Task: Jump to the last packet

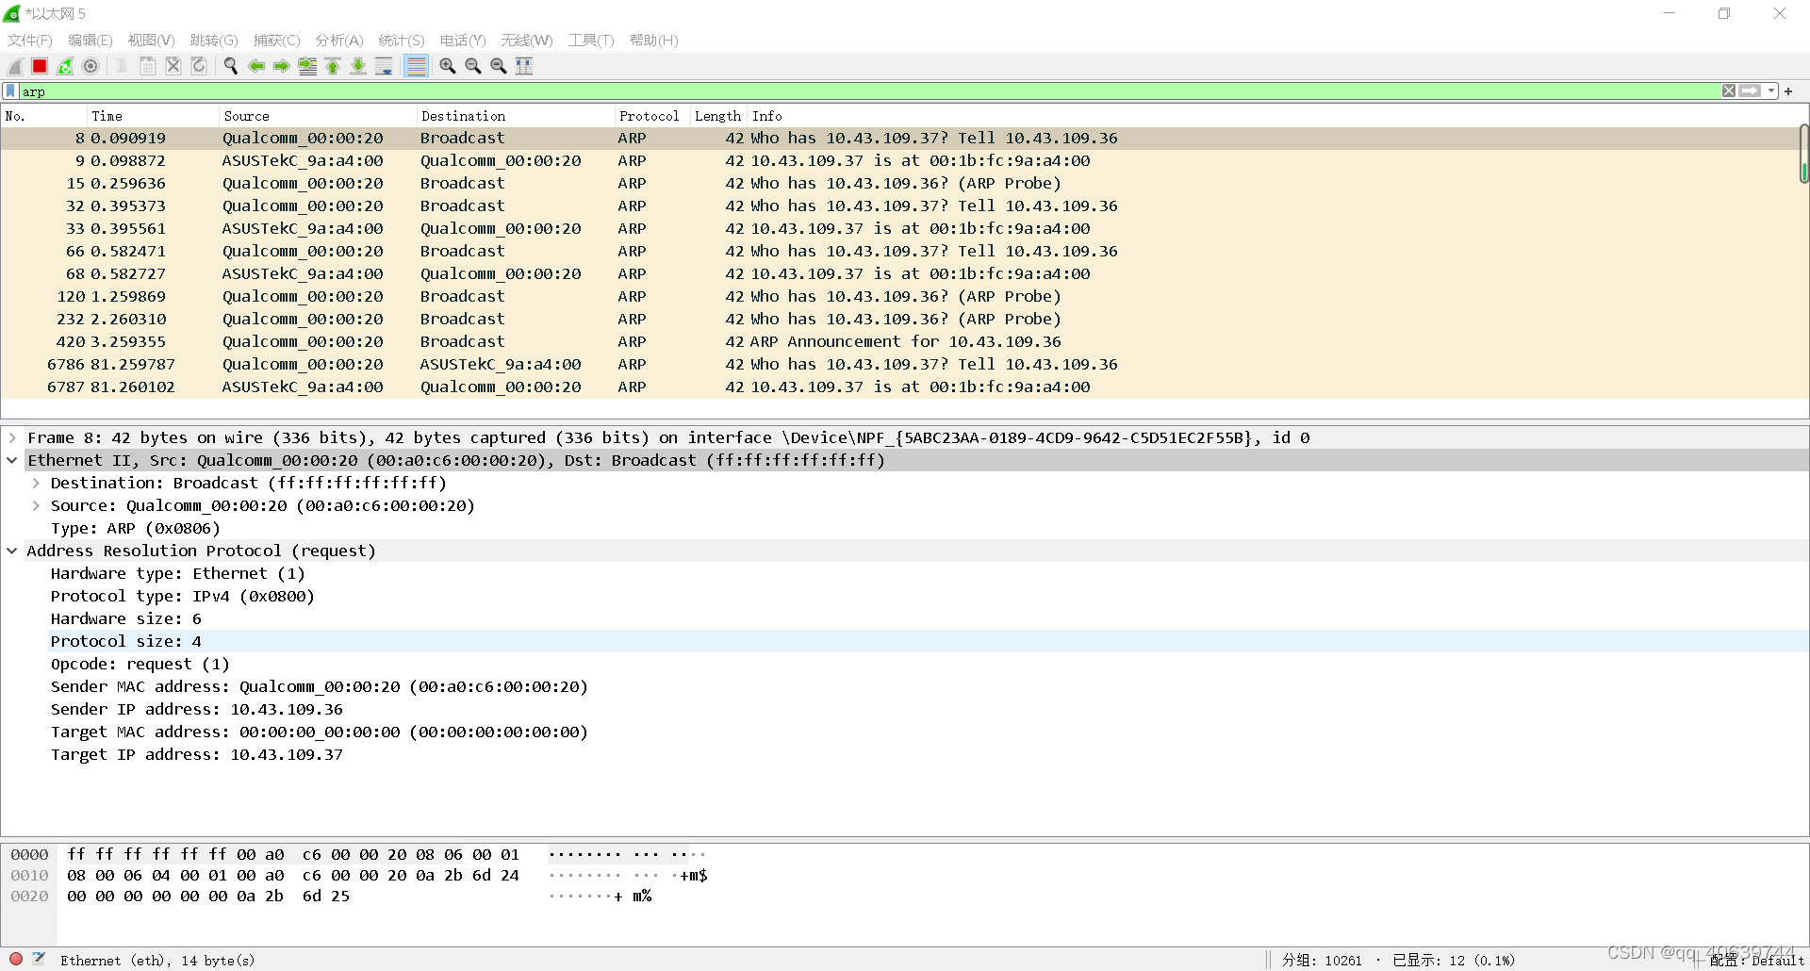Action: coord(358,66)
